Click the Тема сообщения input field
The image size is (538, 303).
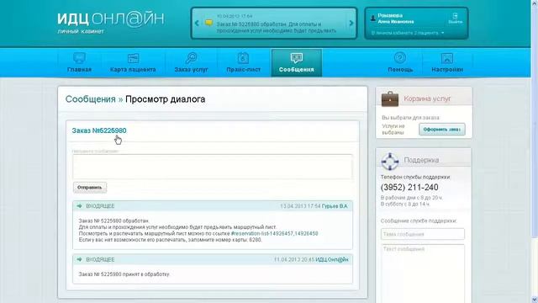422,234
